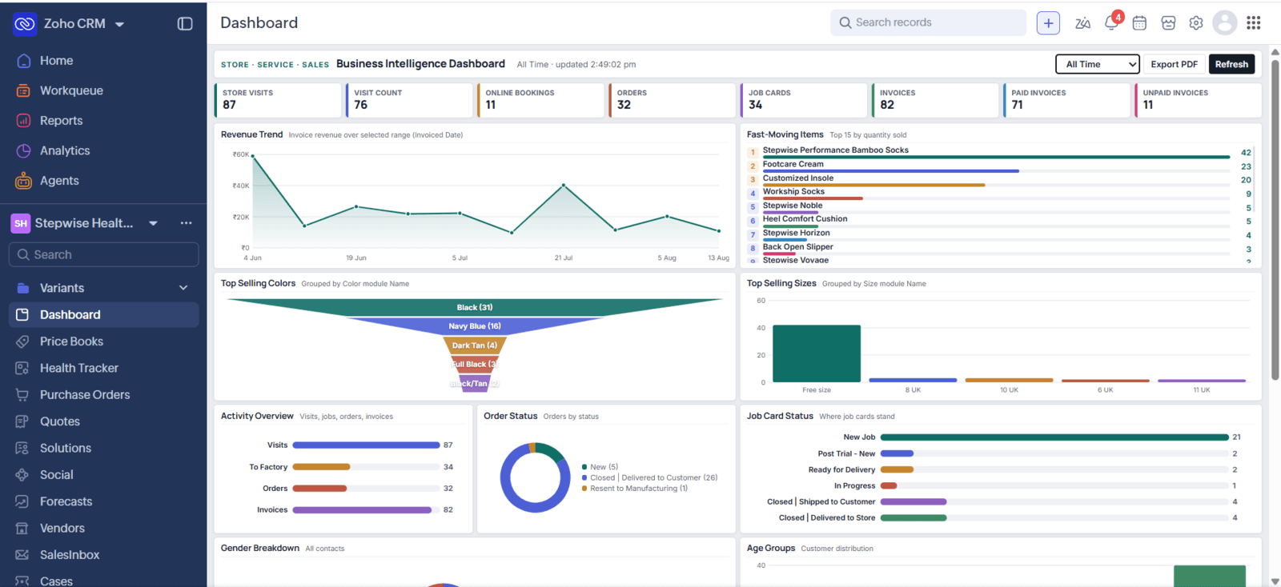
Task: Open the SalesInbox mail icon
Action: [22, 555]
